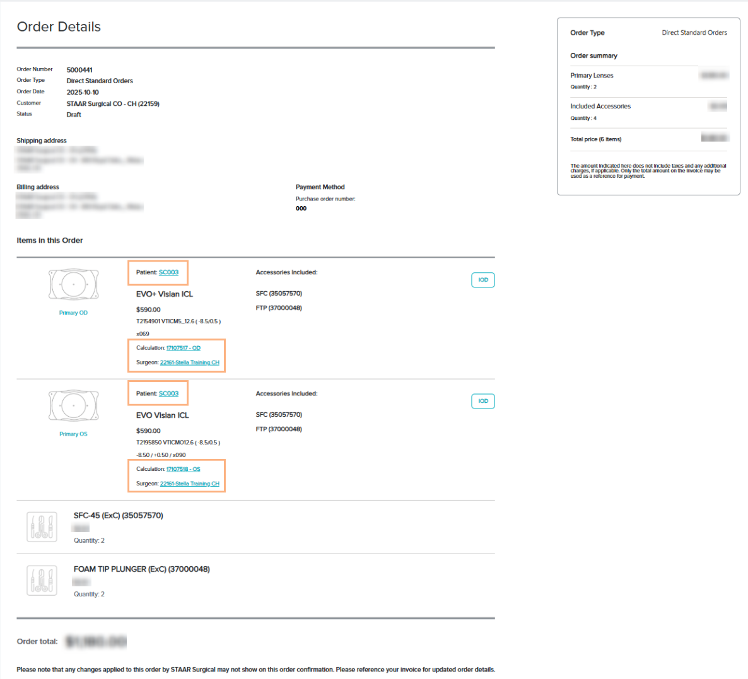
Task: Click Total price (6 items) in order summary
Action: pyautogui.click(x=595, y=139)
